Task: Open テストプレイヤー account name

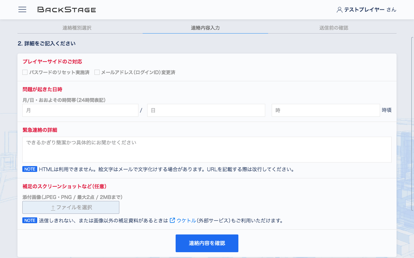Action: coord(364,10)
